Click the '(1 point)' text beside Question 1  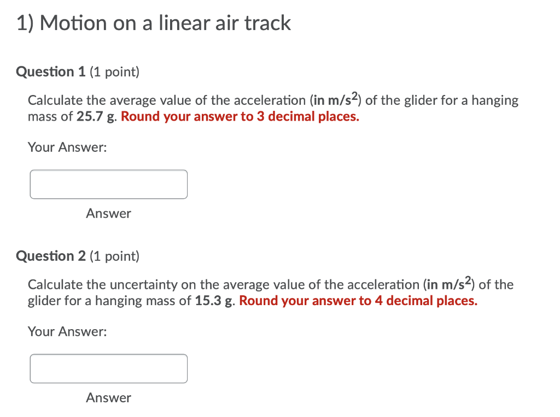[x=114, y=72]
